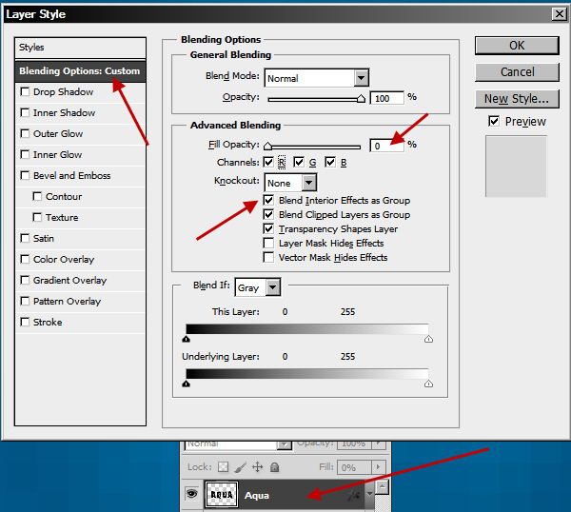This screenshot has width=571, height=512.
Task: Click the Fill Opacity value field
Action: point(388,146)
